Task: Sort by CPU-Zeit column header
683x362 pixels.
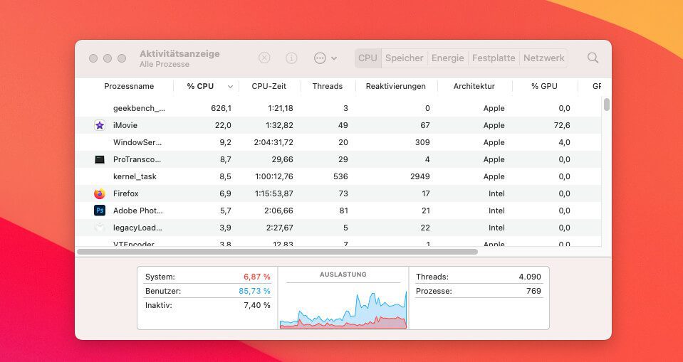Action: 268,86
